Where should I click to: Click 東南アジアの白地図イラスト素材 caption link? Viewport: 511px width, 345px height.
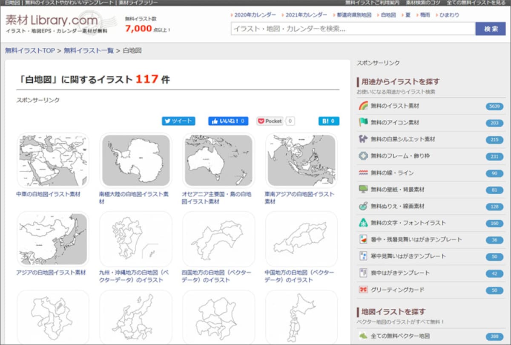tap(299, 198)
